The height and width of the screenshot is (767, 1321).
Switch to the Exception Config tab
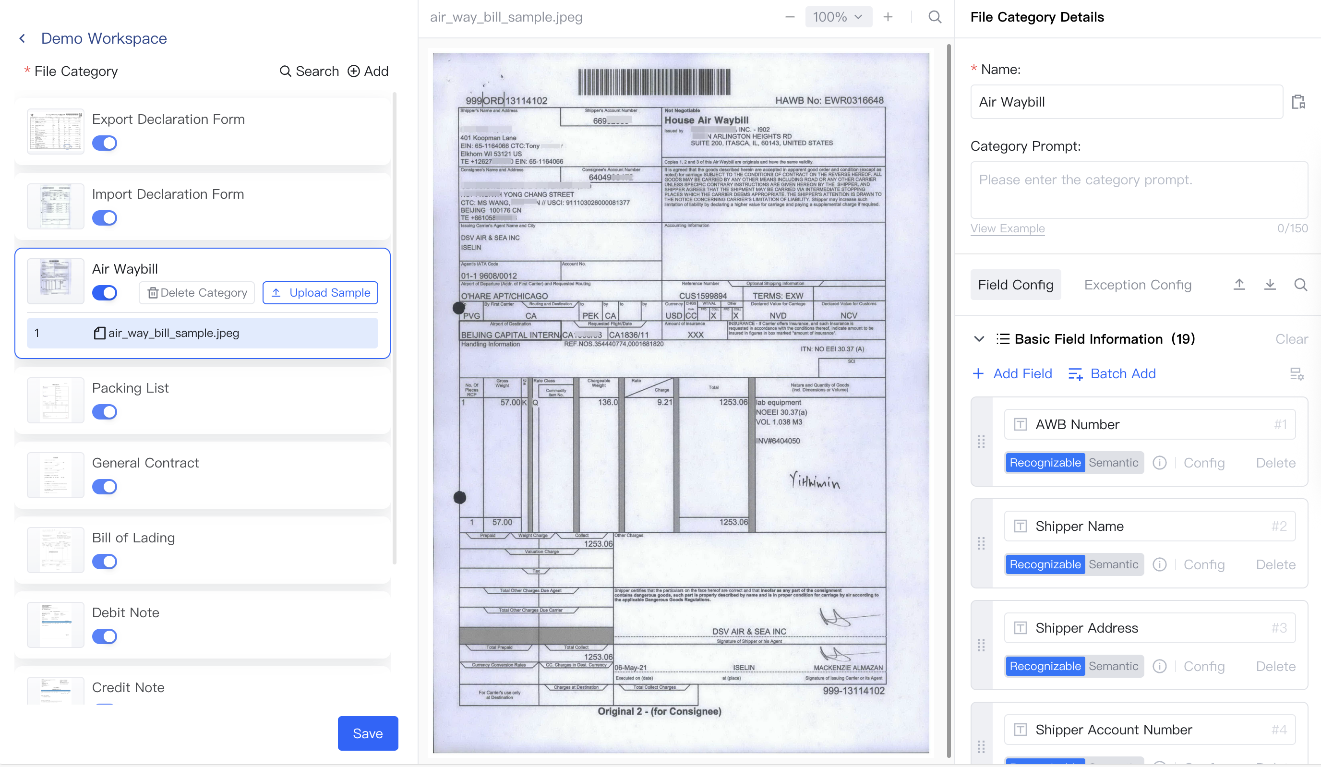(1138, 285)
